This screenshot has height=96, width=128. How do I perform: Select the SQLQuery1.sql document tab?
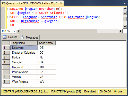click(x=32, y=3)
